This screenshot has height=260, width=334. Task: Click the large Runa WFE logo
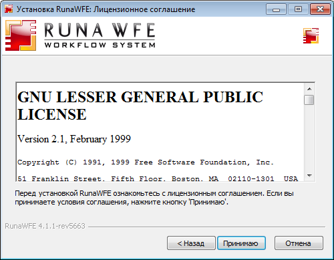(x=80, y=35)
